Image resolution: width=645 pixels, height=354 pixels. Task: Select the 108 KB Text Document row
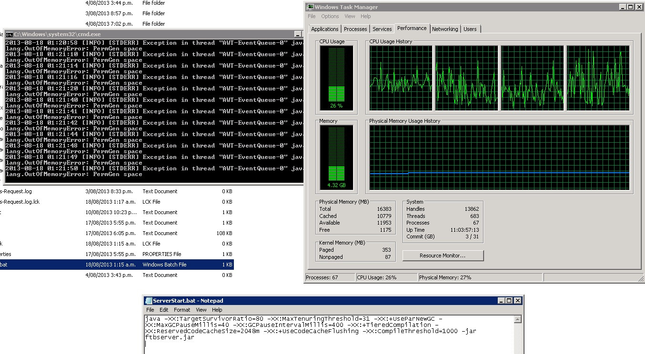[x=117, y=233]
